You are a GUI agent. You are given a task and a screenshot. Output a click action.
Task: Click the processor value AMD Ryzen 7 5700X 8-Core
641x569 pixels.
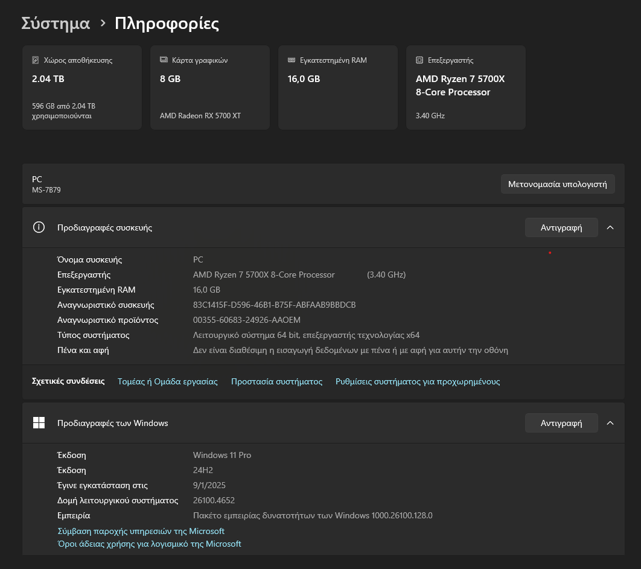[264, 275]
